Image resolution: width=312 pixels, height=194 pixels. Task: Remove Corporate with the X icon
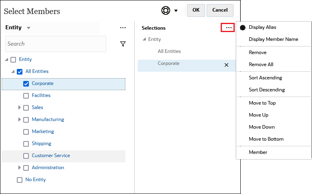[226, 65]
